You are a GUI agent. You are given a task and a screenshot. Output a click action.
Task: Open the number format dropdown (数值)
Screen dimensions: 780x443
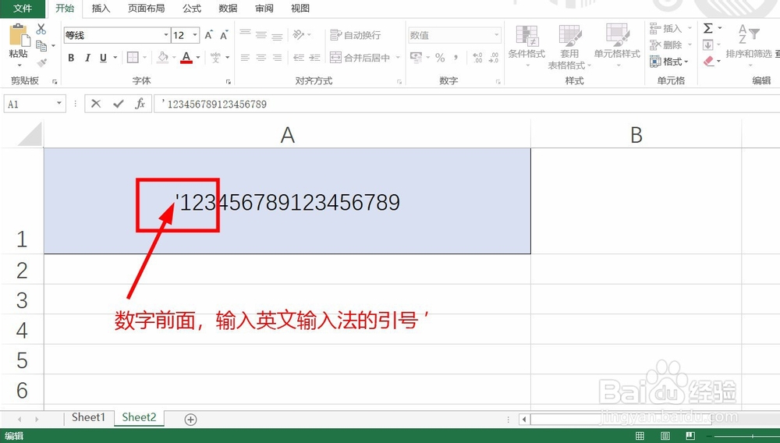click(x=496, y=35)
